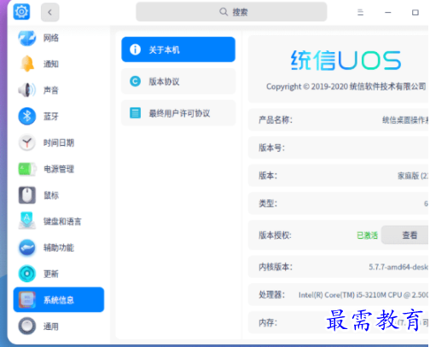Click the 系统信息 chip icon
This screenshot has height=347, width=430.
click(x=27, y=299)
